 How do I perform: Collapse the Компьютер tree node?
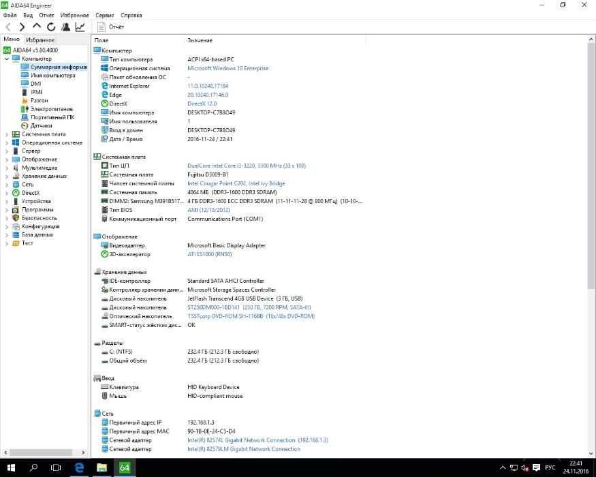(x=6, y=59)
